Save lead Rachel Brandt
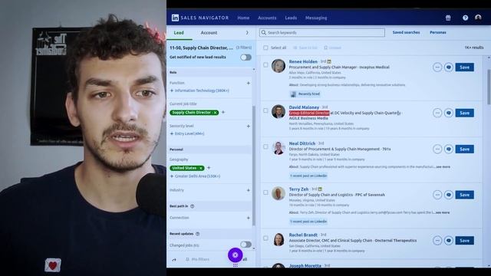This screenshot has height=276, width=491. [x=464, y=241]
